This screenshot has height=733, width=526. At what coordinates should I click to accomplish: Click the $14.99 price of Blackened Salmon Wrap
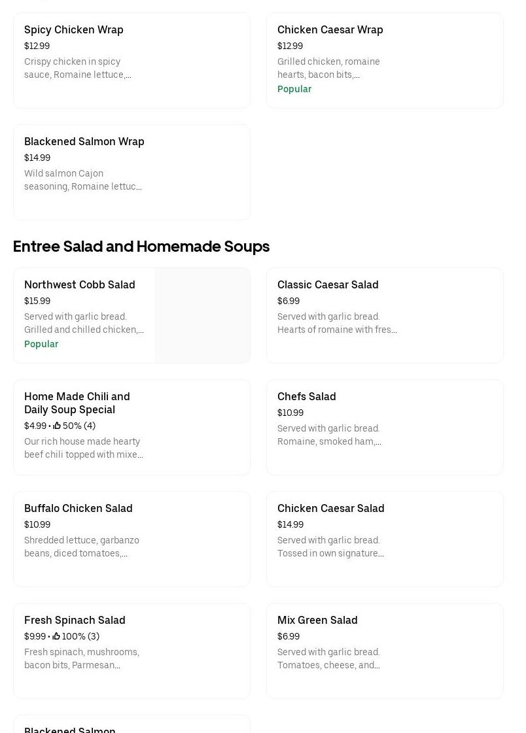(37, 158)
